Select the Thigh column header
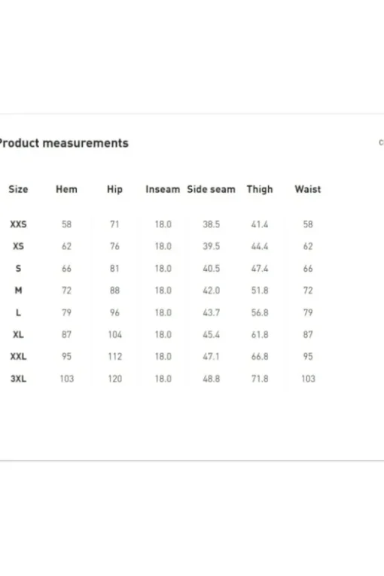The width and height of the screenshot is (384, 576). click(x=260, y=189)
